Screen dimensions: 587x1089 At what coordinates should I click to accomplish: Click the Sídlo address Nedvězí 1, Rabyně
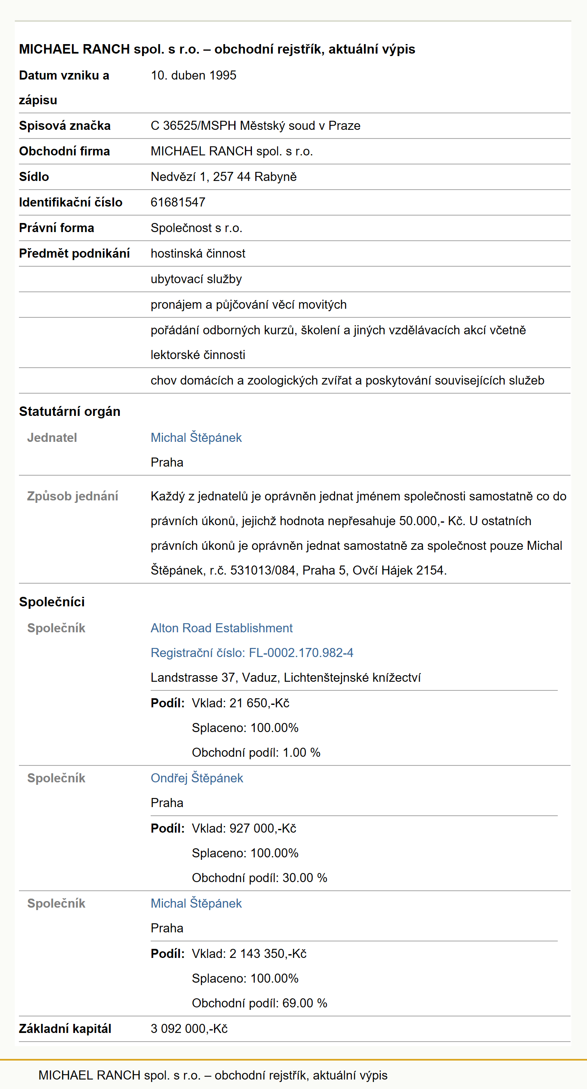tap(224, 177)
